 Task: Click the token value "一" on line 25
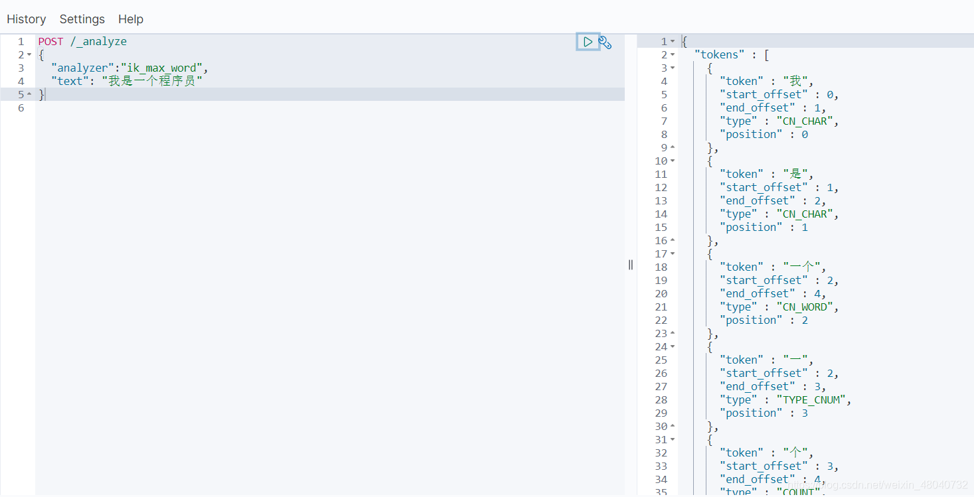point(795,360)
